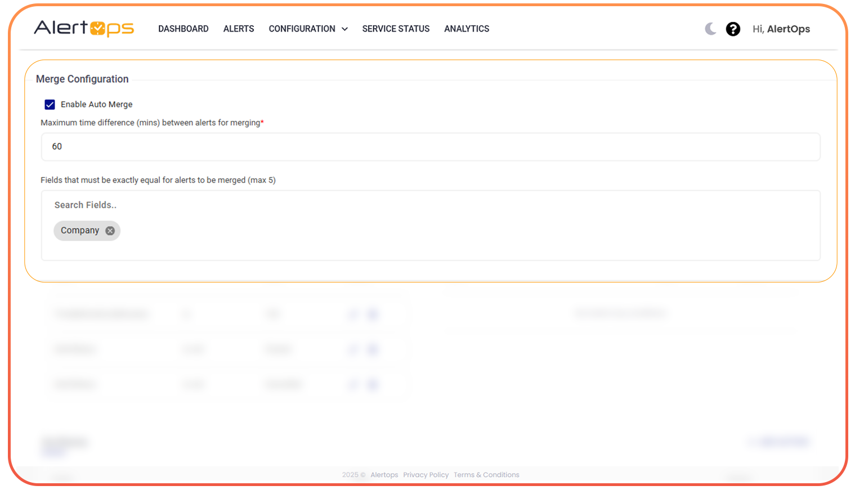Open the Hi, AlertOps user menu
The width and height of the screenshot is (855, 490).
click(781, 29)
